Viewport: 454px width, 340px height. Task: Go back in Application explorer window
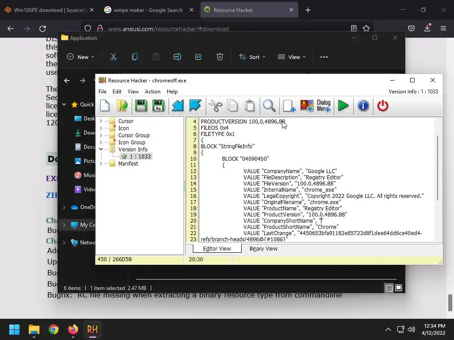click(x=67, y=81)
